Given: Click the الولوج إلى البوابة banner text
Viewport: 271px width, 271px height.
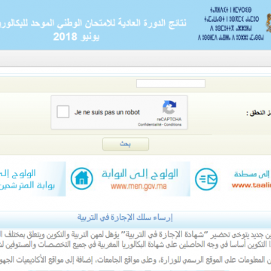Looking at the screenshot, I should pos(140,174).
